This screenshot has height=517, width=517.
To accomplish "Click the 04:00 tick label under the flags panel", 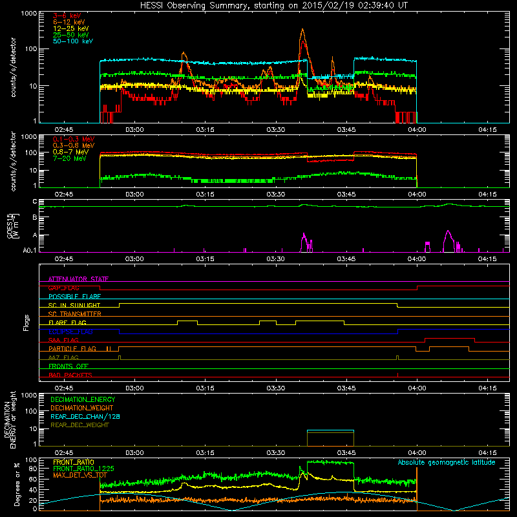I will click(417, 388).
